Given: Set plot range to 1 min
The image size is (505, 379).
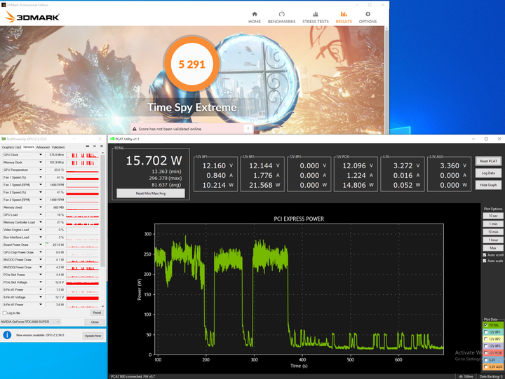Looking at the screenshot, I should pyautogui.click(x=493, y=223).
